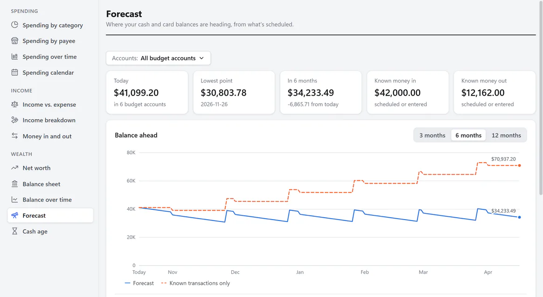Toggle the Forecast legend entry
543x297 pixels.
point(139,283)
